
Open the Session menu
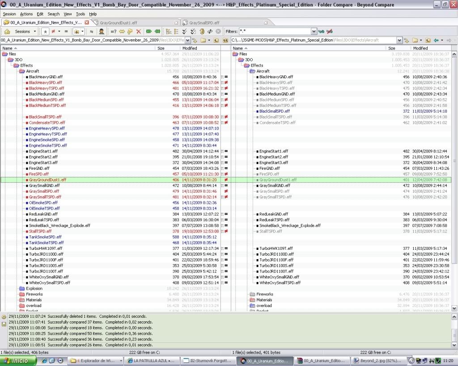coord(9,14)
